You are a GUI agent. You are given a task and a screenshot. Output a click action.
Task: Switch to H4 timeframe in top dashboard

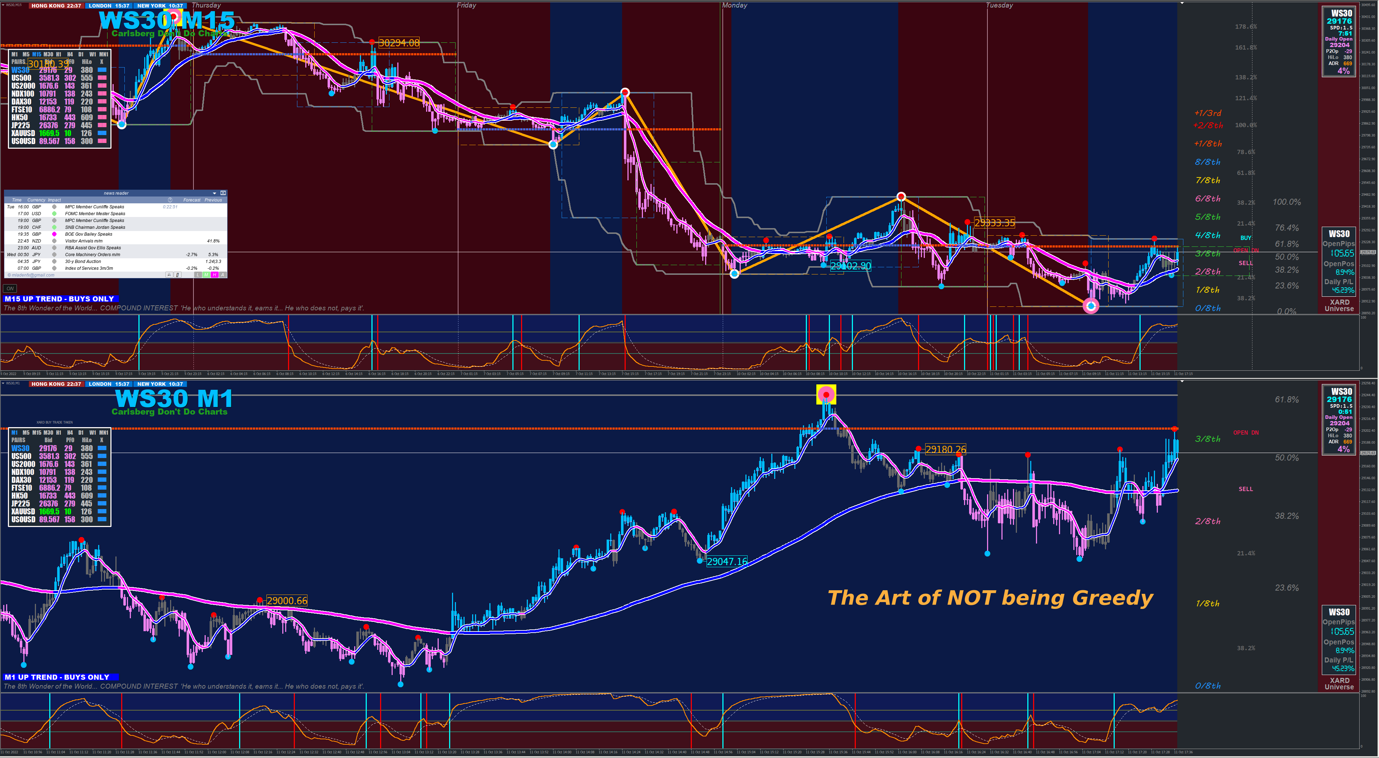tap(70, 55)
